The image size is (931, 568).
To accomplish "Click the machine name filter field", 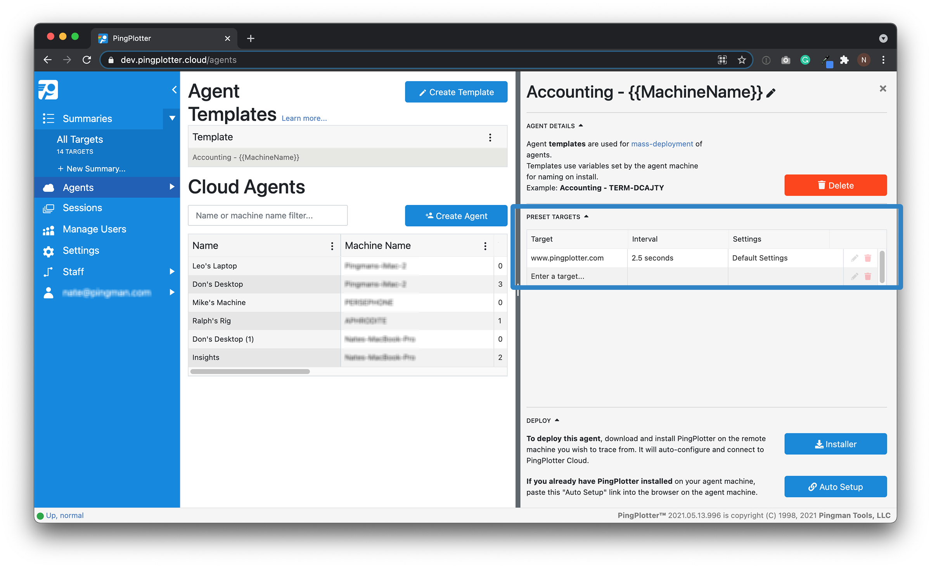I will [x=268, y=215].
